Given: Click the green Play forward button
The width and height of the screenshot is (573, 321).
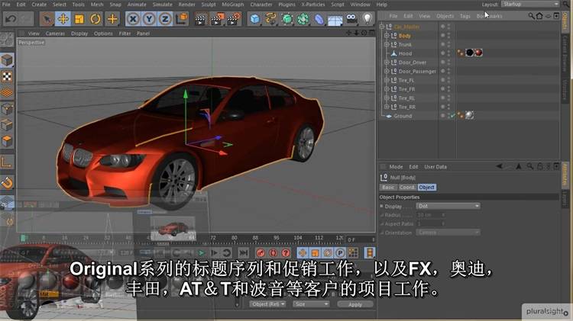Looking at the screenshot, I should coord(202,252).
